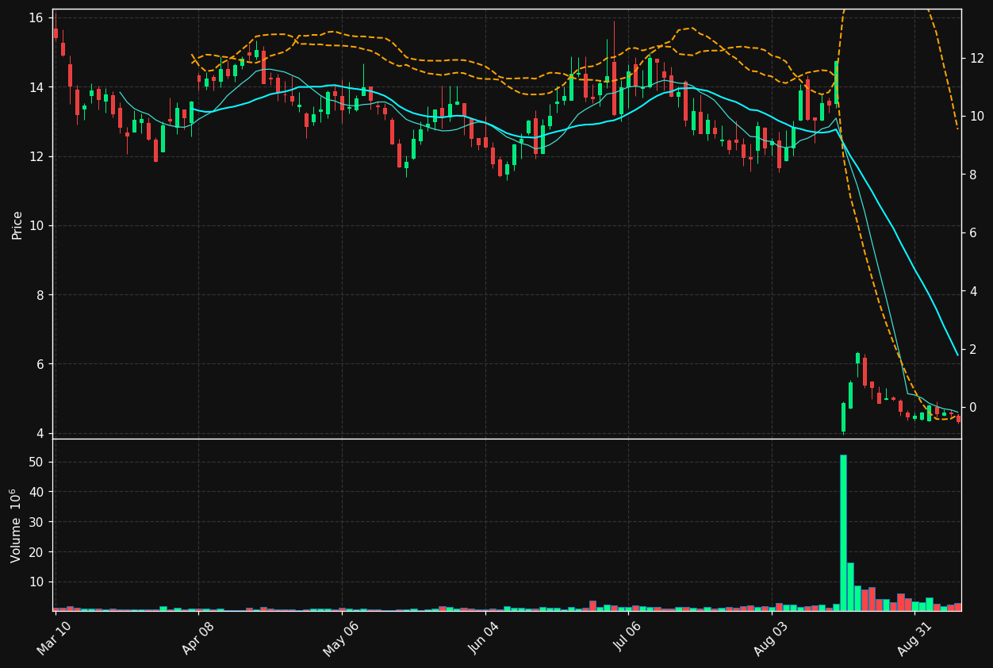993x668 pixels.
Task: Click the Volume 10⁶ axis title
Action: tap(16, 525)
